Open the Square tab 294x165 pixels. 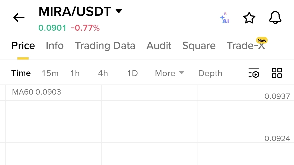(199, 46)
